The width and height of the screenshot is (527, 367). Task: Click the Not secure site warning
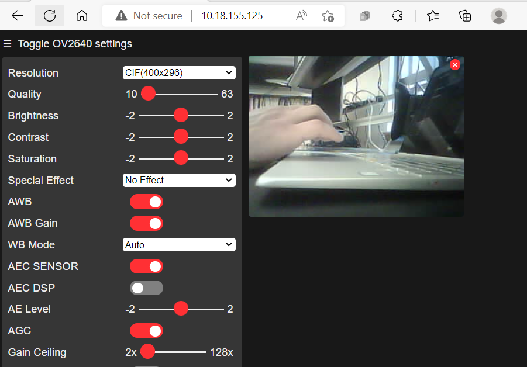149,16
